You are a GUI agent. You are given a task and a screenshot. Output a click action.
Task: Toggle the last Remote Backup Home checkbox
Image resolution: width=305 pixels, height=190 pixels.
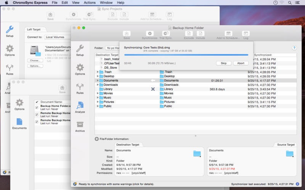pyautogui.click(x=37, y=122)
